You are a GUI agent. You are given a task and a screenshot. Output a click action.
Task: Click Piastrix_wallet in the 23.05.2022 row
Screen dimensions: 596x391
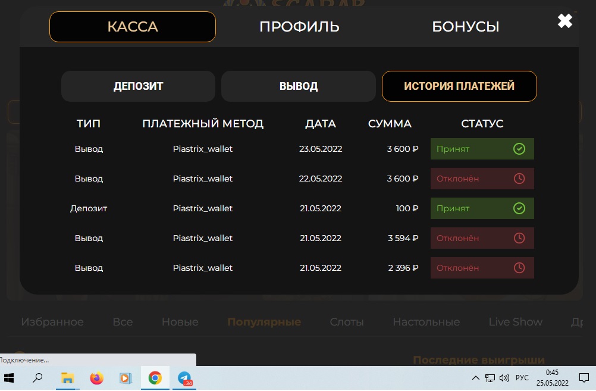pyautogui.click(x=203, y=149)
